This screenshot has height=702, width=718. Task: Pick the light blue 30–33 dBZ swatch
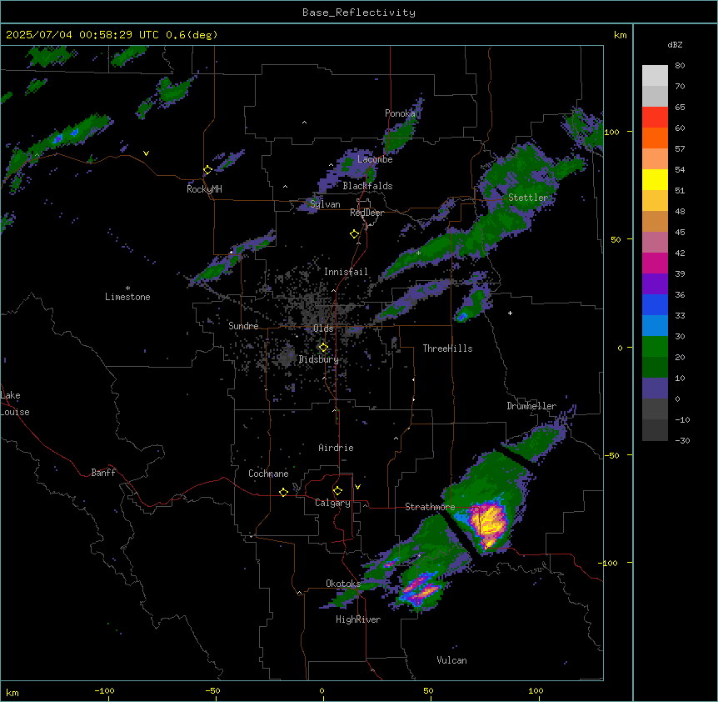pos(655,326)
